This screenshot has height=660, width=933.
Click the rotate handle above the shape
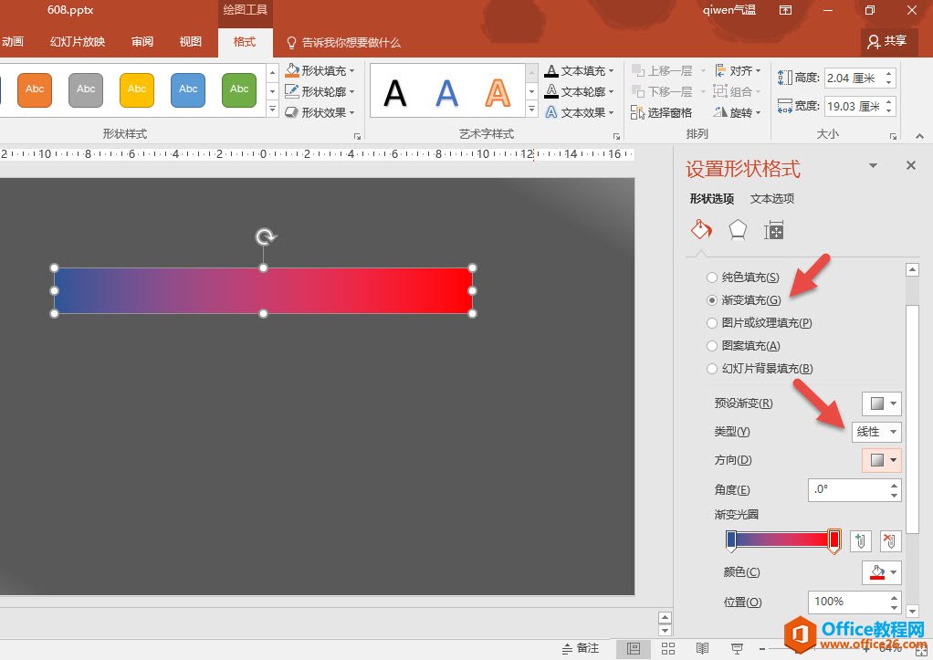pos(265,237)
